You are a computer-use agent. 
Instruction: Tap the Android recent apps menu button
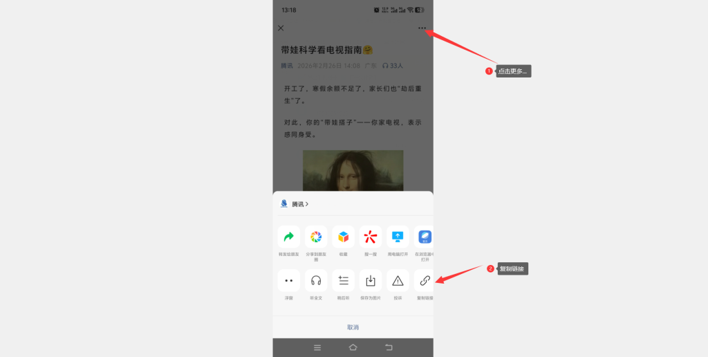[317, 347]
